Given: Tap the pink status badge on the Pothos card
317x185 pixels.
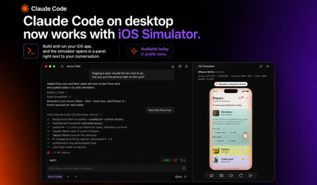Looking at the screenshot, I should coord(243,149).
